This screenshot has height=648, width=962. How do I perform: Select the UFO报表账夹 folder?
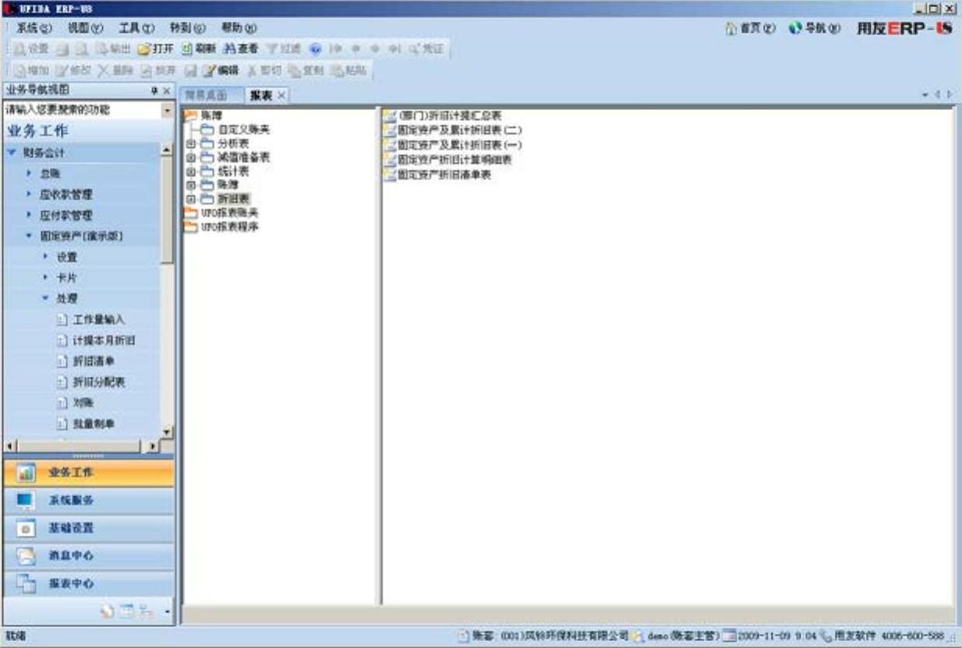221,213
